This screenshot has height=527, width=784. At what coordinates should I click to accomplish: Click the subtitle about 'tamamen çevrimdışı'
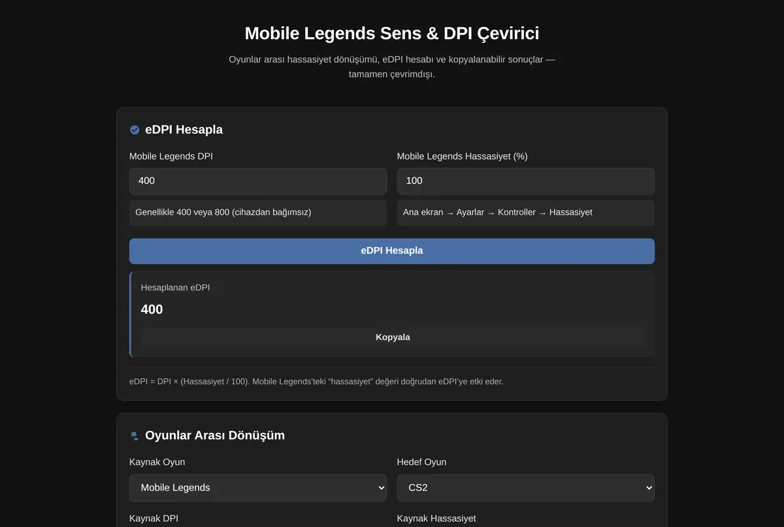[x=392, y=67]
